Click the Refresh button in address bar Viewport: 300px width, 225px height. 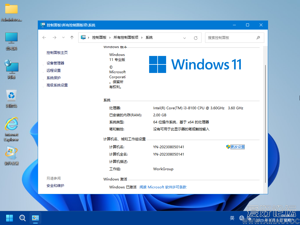[196, 38]
